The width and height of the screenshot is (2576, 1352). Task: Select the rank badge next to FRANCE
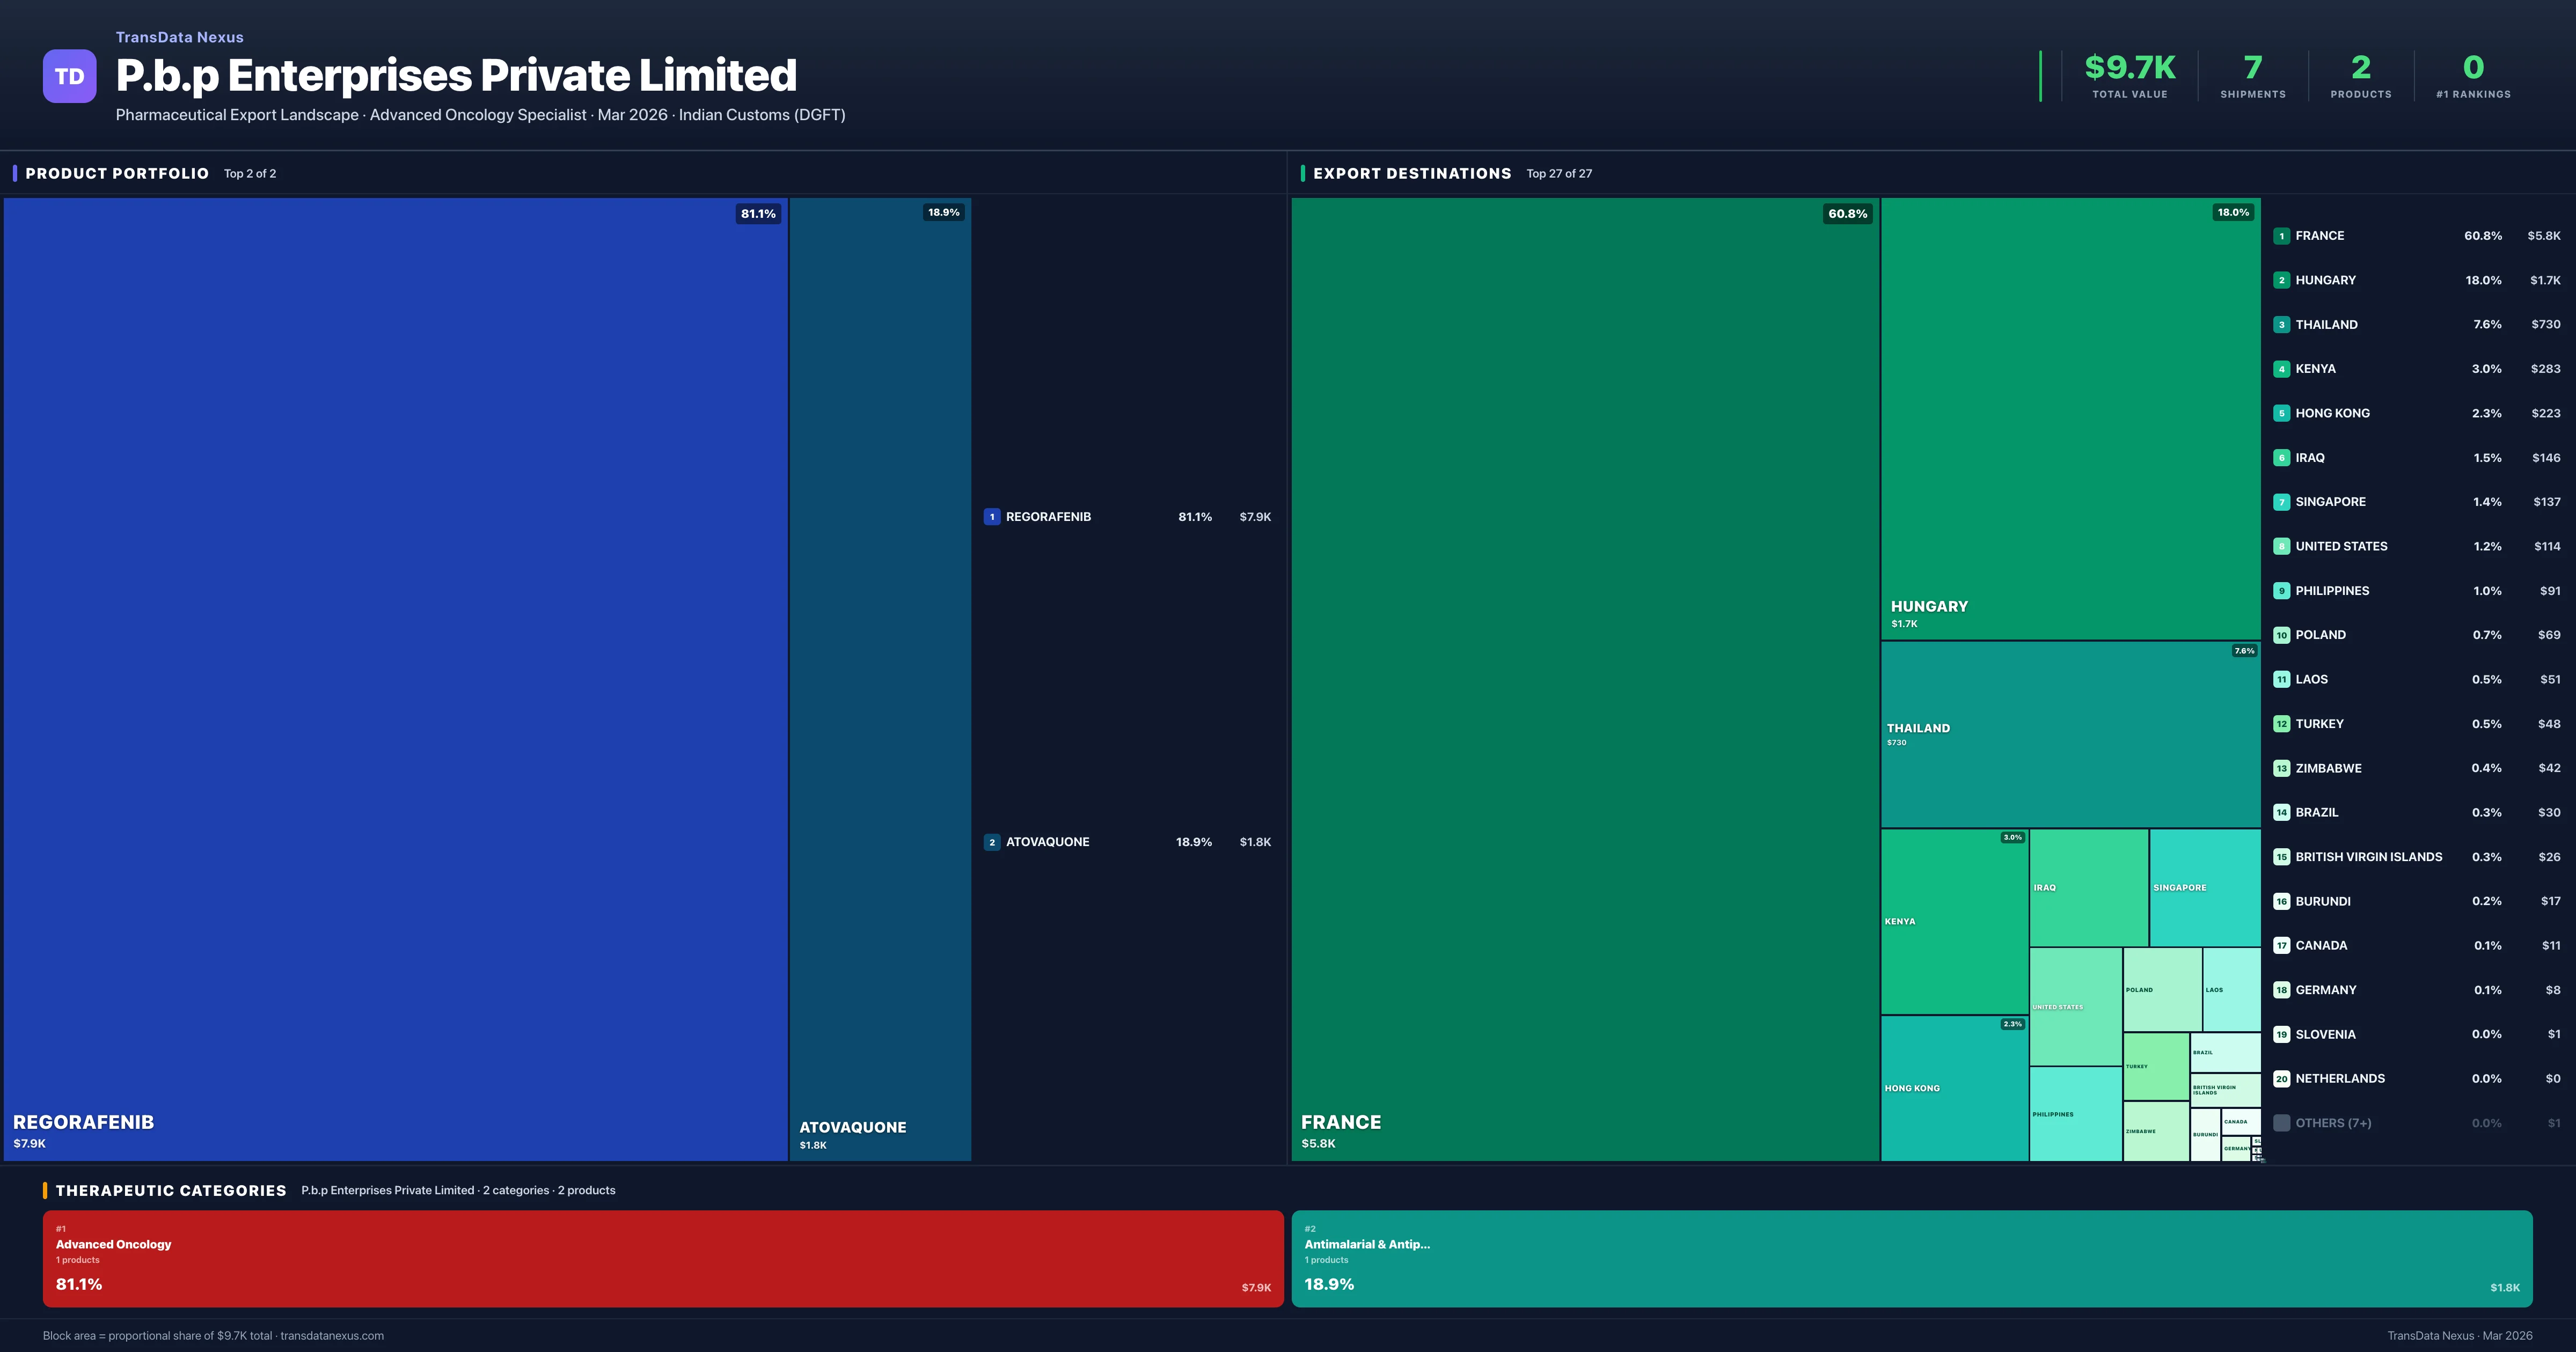(2282, 236)
